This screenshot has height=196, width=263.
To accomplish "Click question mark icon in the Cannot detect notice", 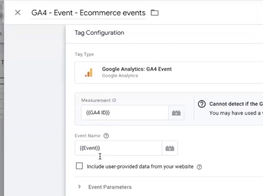I will tap(201, 104).
